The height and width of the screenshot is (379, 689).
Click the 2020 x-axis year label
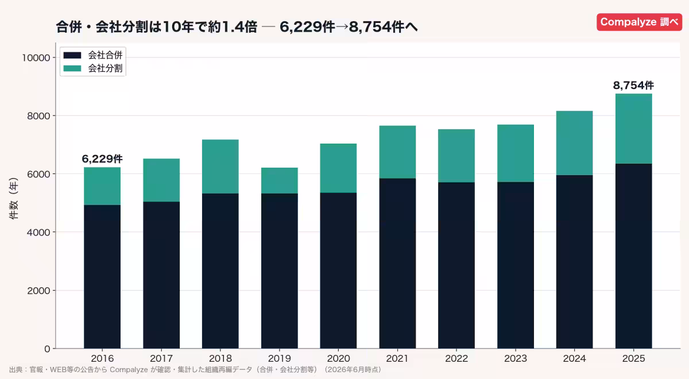338,358
